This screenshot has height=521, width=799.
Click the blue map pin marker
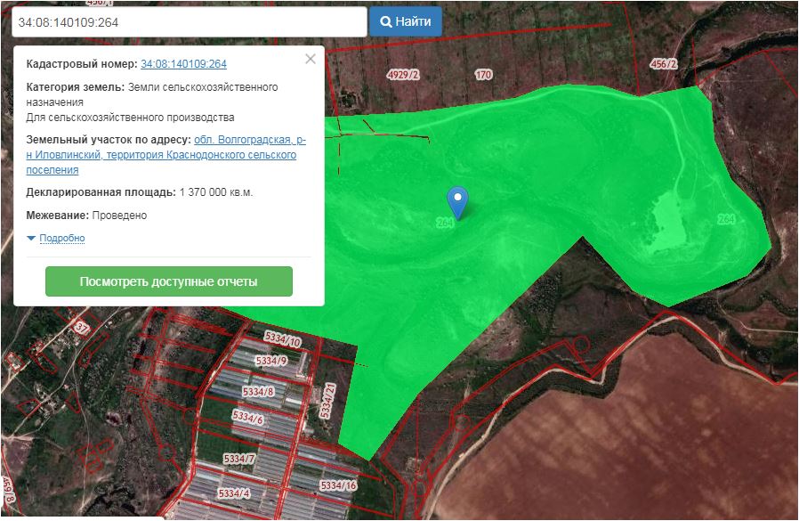pos(456,200)
